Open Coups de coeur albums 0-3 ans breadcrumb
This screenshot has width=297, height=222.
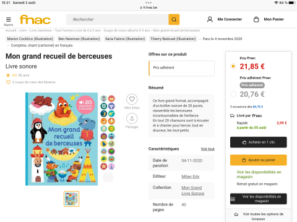127,30
